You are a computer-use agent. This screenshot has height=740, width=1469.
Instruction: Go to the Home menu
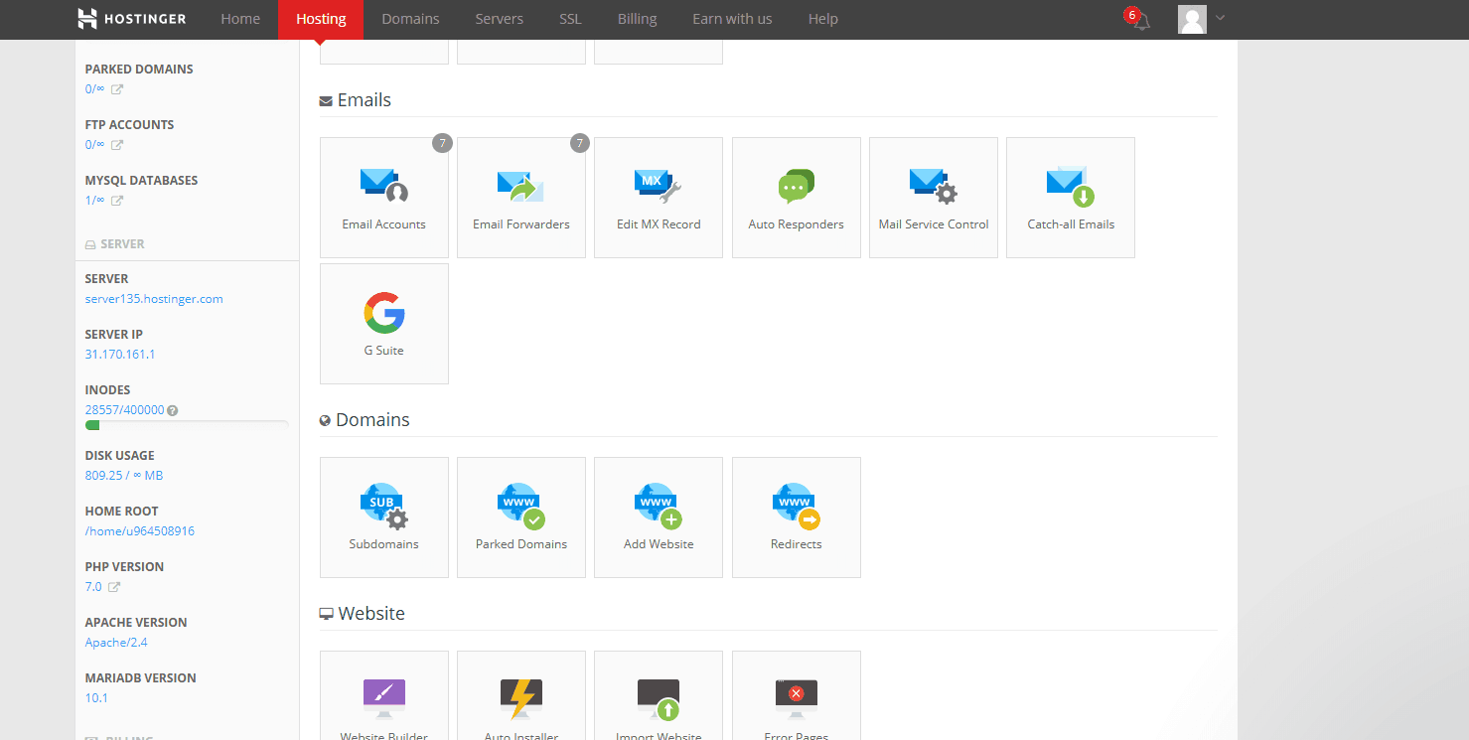coord(240,19)
